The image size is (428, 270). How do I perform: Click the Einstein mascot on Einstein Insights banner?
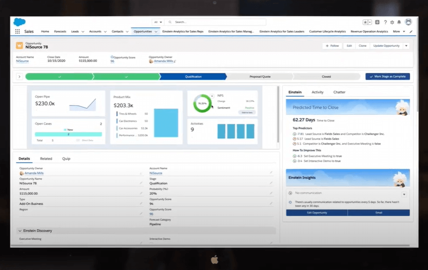pyautogui.click(x=400, y=179)
